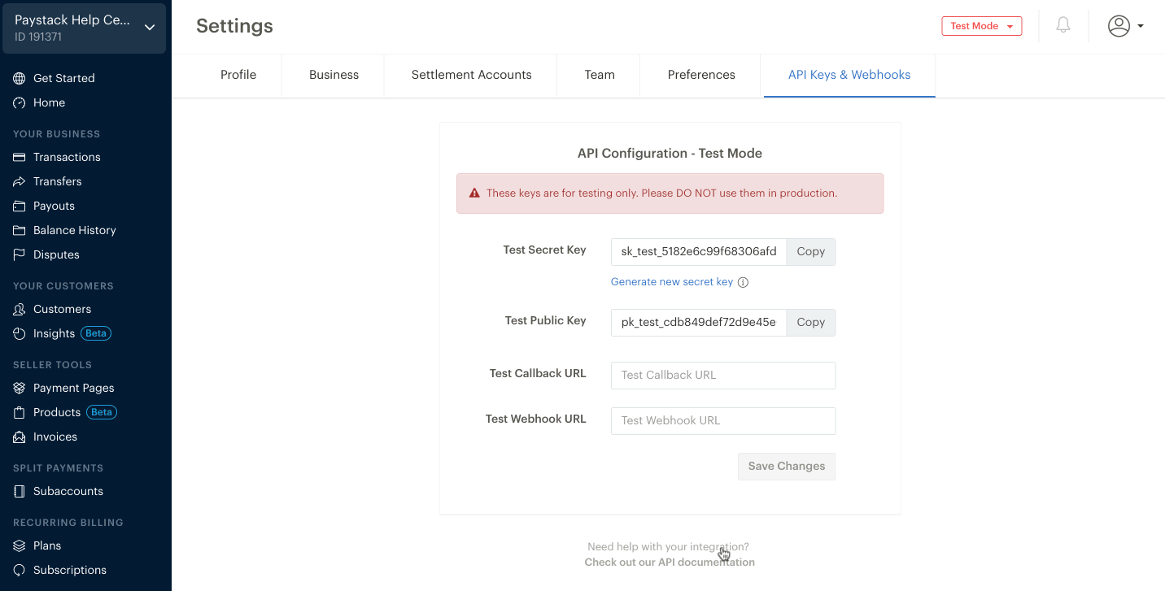The image size is (1165, 591).
Task: Click the Products clipboard icon
Action: [x=20, y=412]
